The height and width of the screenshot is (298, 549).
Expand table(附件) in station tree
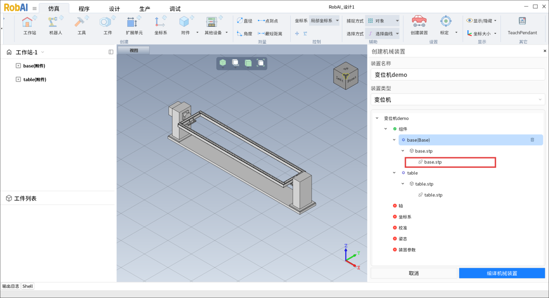18,80
